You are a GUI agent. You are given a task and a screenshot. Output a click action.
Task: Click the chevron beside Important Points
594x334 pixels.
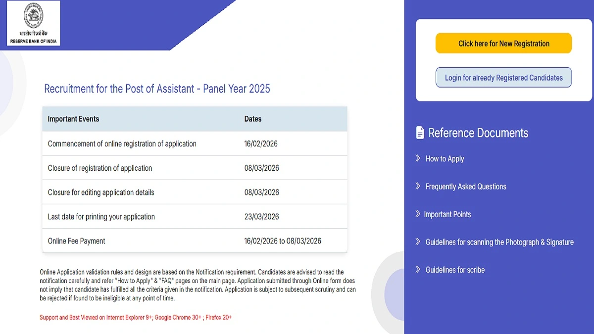point(417,214)
